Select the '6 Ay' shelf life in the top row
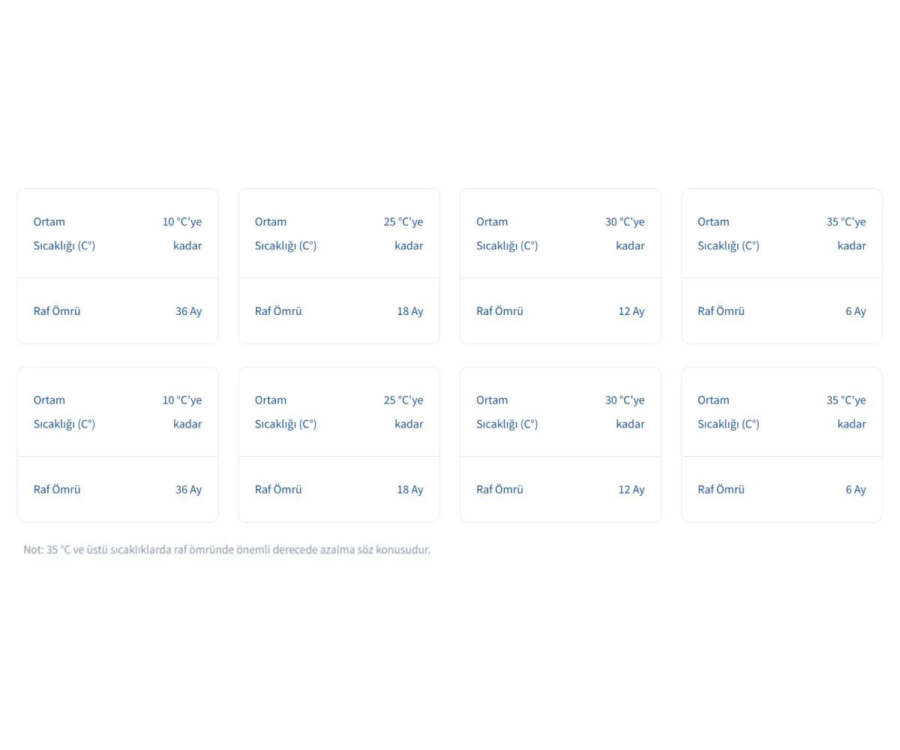The height and width of the screenshot is (750, 900). pos(855,311)
